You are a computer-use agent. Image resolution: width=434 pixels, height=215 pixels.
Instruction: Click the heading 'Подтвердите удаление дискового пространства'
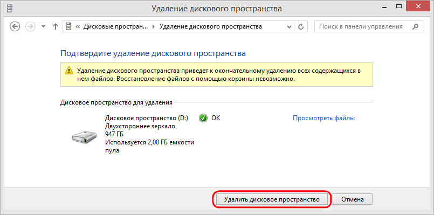click(153, 53)
